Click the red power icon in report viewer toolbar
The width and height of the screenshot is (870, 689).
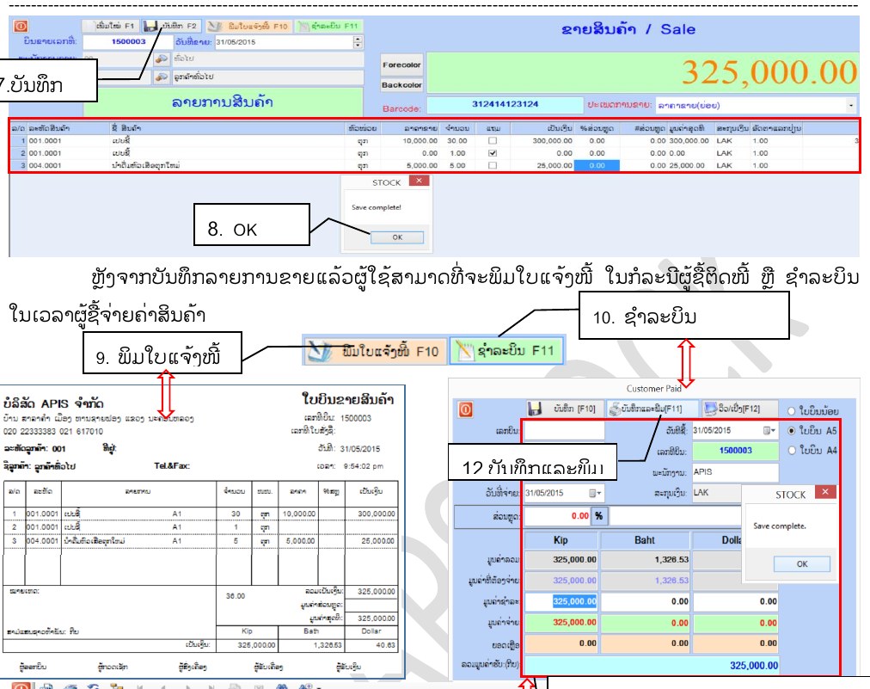21,686
